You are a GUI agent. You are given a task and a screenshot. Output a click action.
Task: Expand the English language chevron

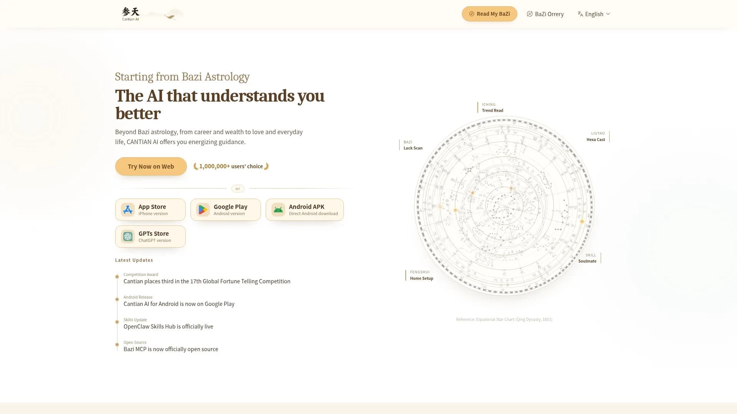pyautogui.click(x=608, y=14)
